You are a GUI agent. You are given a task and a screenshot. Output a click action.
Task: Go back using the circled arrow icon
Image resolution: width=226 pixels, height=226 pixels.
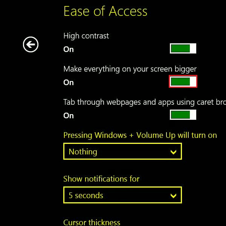pos(31,44)
